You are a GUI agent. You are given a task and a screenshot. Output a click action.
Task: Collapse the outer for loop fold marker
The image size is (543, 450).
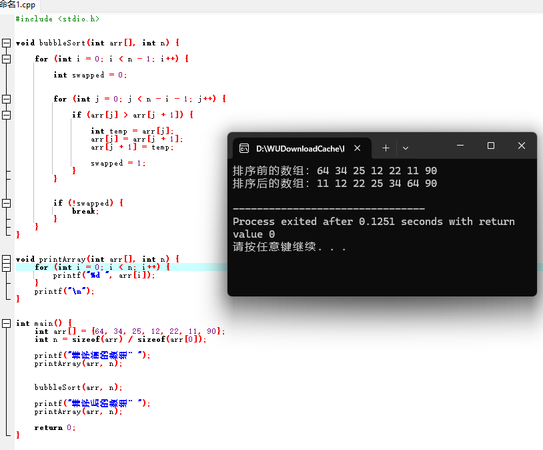coord(6,59)
